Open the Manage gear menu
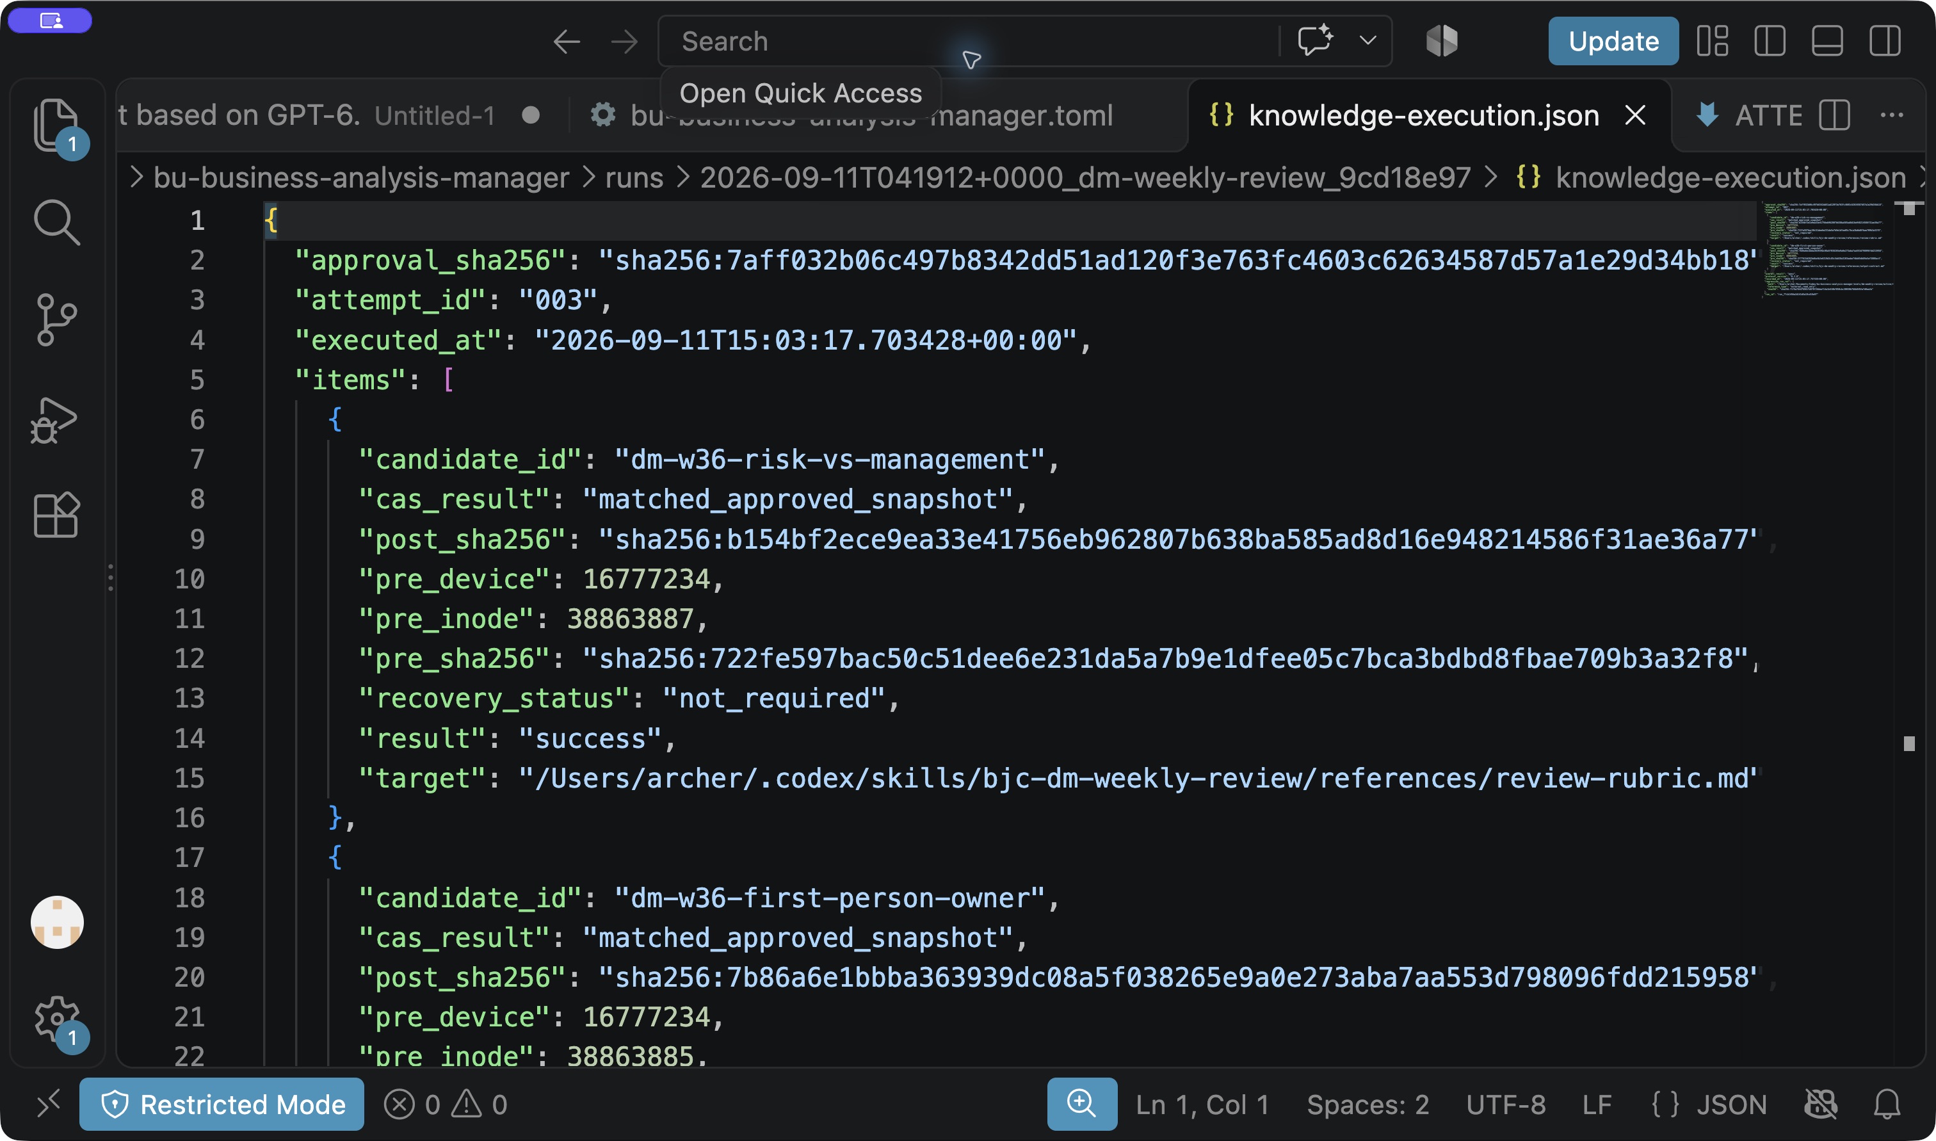This screenshot has height=1141, width=1936. 57,1020
